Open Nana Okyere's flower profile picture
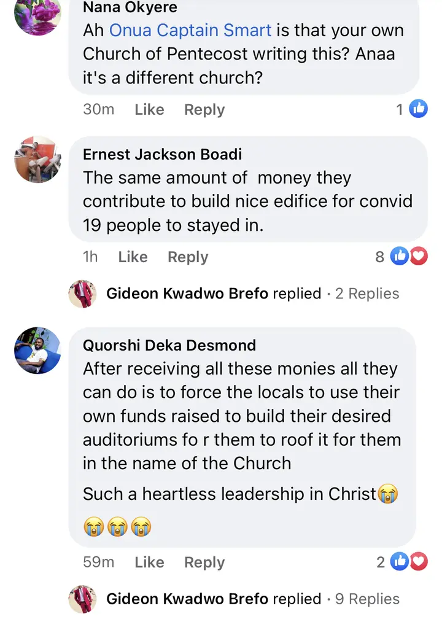Screen dimensions: 442x619 (x=38, y=13)
